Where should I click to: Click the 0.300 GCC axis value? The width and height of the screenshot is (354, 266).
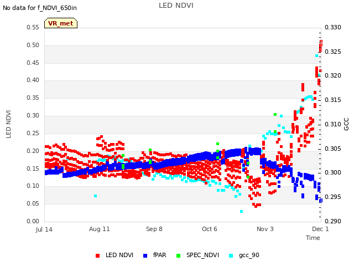point(333,172)
